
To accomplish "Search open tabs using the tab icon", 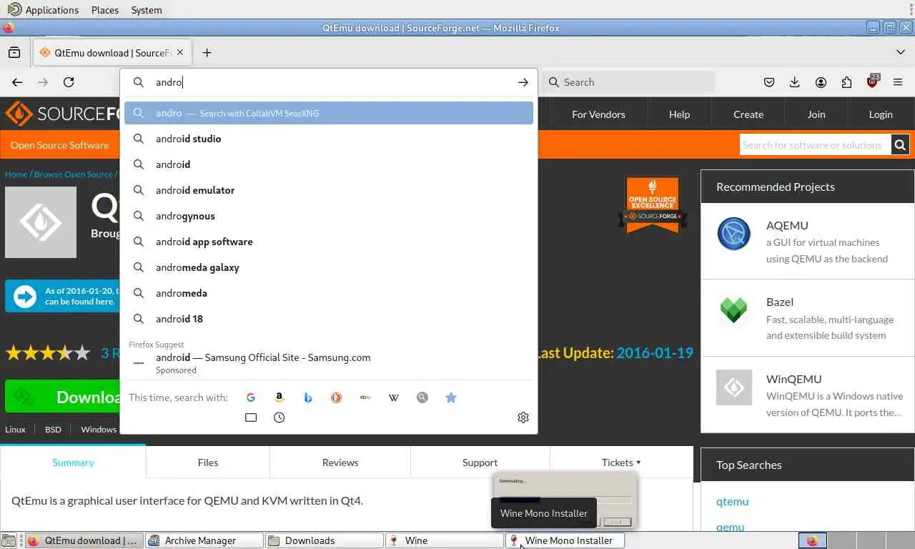I will [x=251, y=417].
